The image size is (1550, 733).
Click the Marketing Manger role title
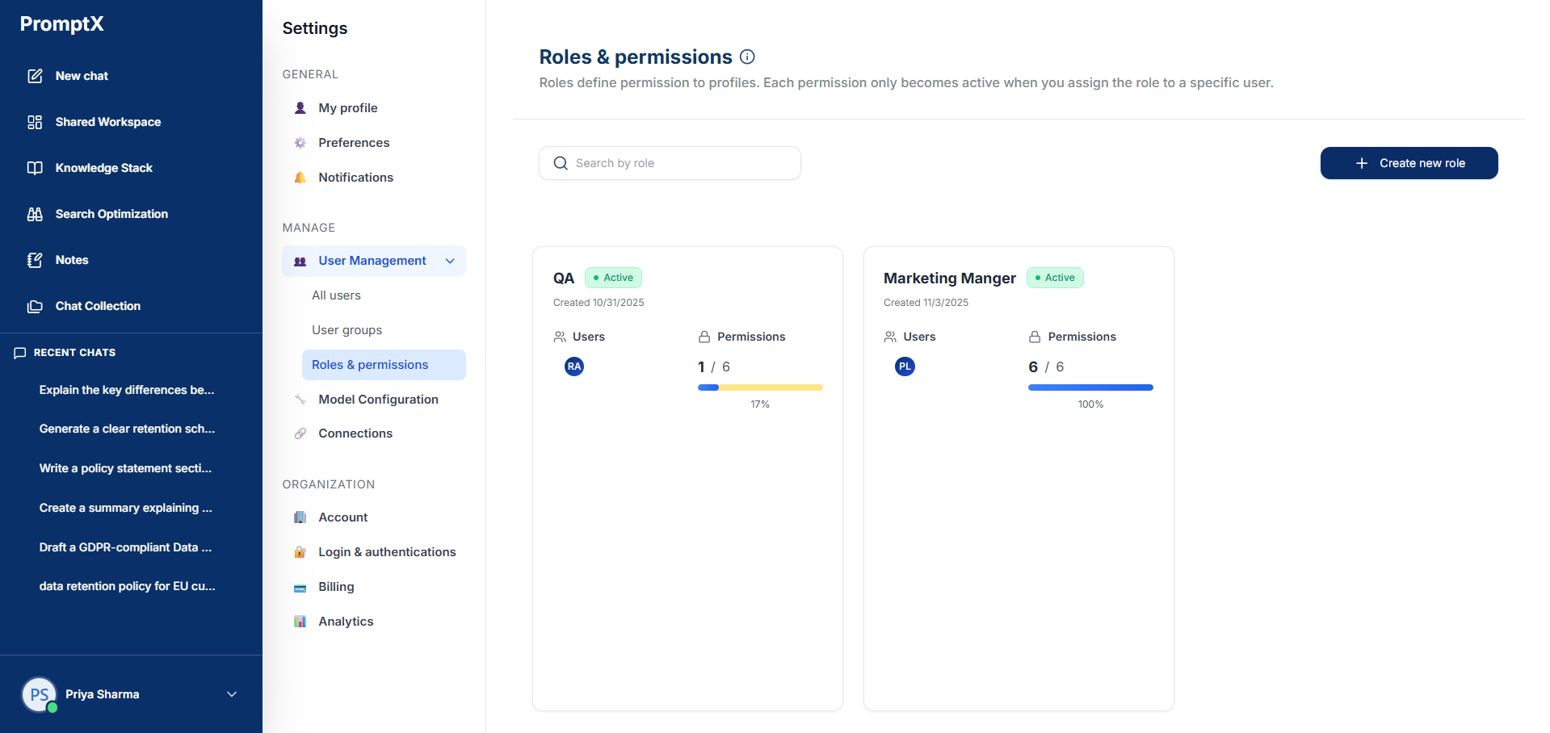pos(950,279)
